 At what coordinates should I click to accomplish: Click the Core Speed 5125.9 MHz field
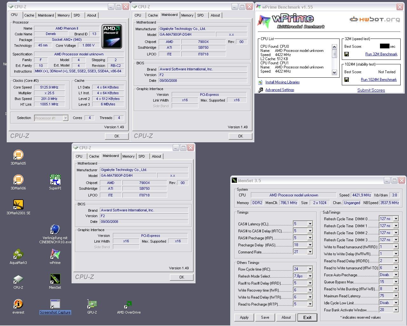[x=49, y=87]
